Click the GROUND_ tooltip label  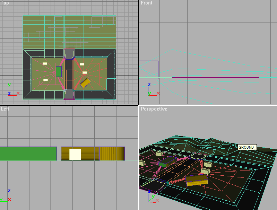point(247,147)
